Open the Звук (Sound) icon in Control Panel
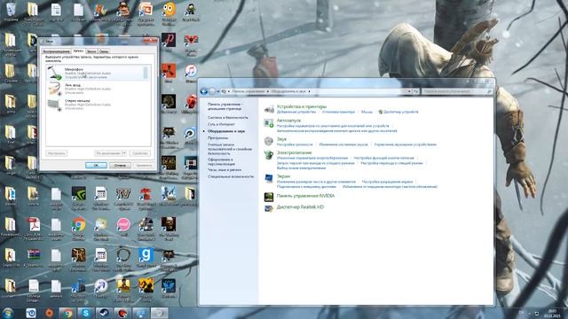 click(268, 141)
